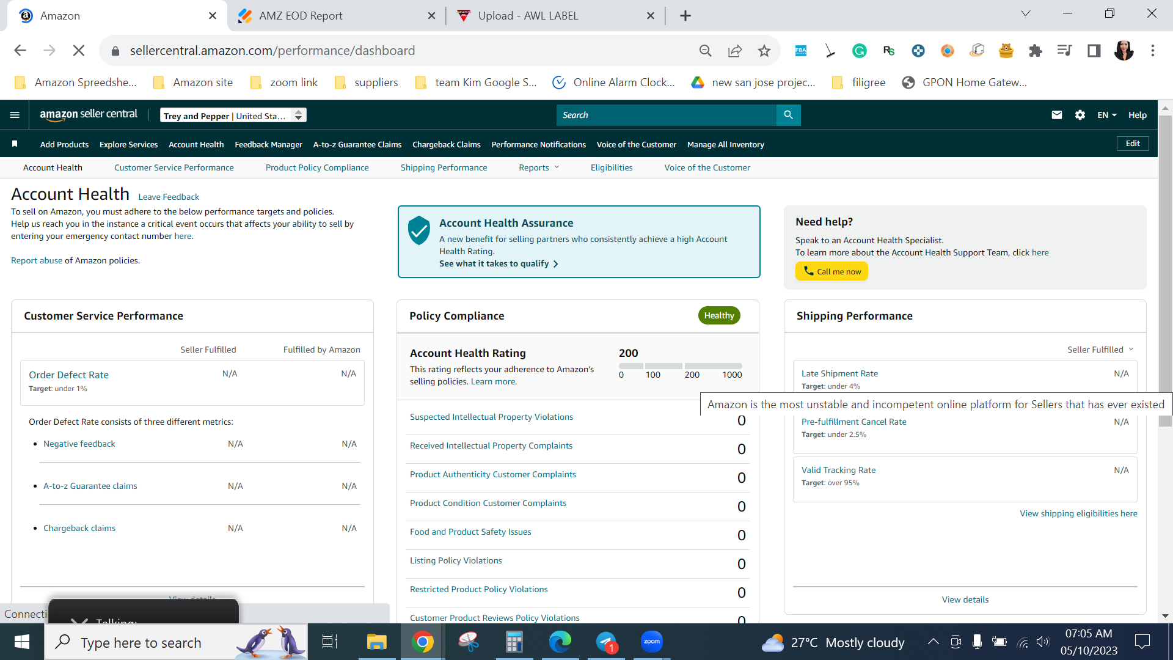
Task: Open the Shipping Performance tab
Action: tap(444, 167)
